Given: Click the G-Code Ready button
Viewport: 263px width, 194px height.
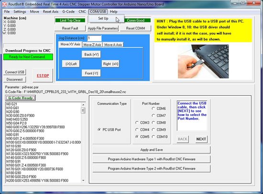Looking at the screenshot, I should [21, 98].
